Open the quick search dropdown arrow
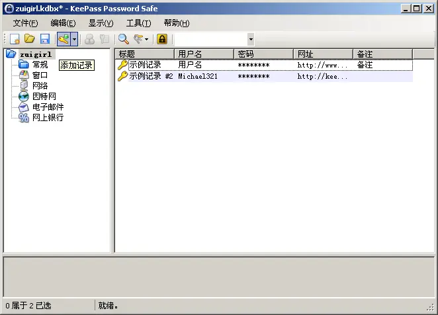This screenshot has height=315, width=438. (x=251, y=40)
